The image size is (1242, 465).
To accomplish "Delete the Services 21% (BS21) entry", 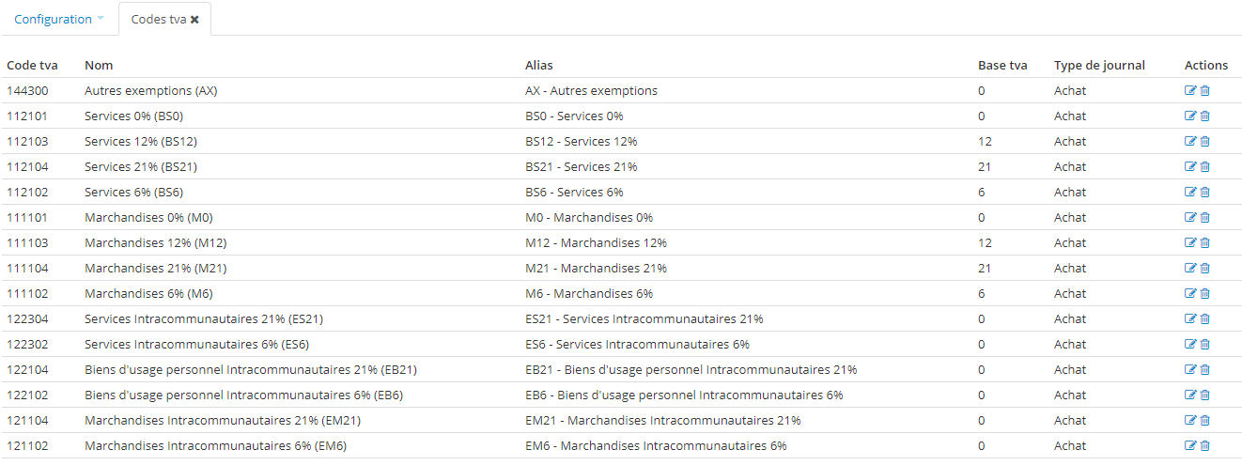I will coord(1205,167).
